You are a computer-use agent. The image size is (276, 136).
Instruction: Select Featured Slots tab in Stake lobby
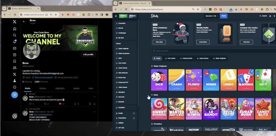186,58
